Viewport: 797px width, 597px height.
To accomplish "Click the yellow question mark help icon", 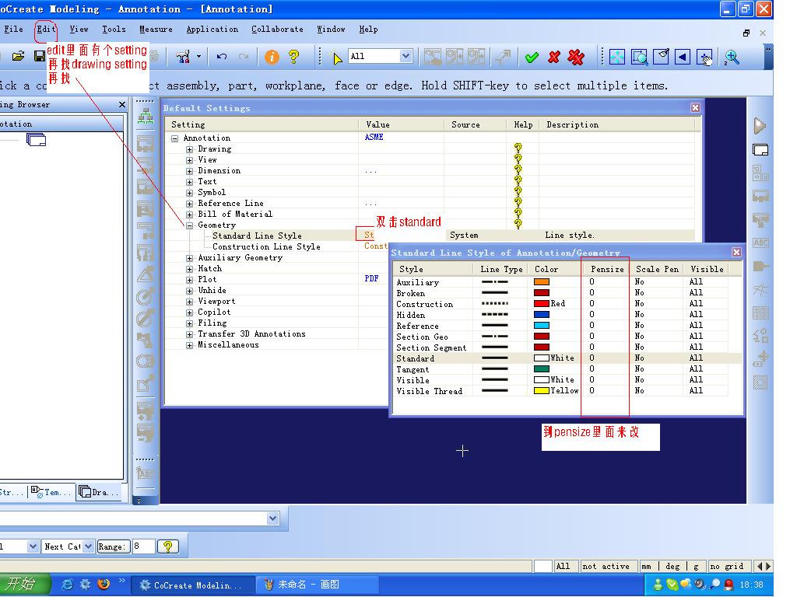I will (293, 56).
